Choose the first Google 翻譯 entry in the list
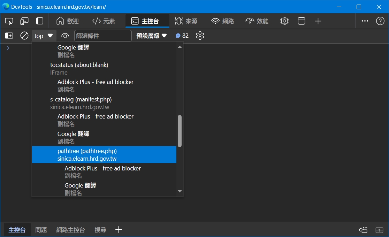This screenshot has width=389, height=237. [x=104, y=51]
